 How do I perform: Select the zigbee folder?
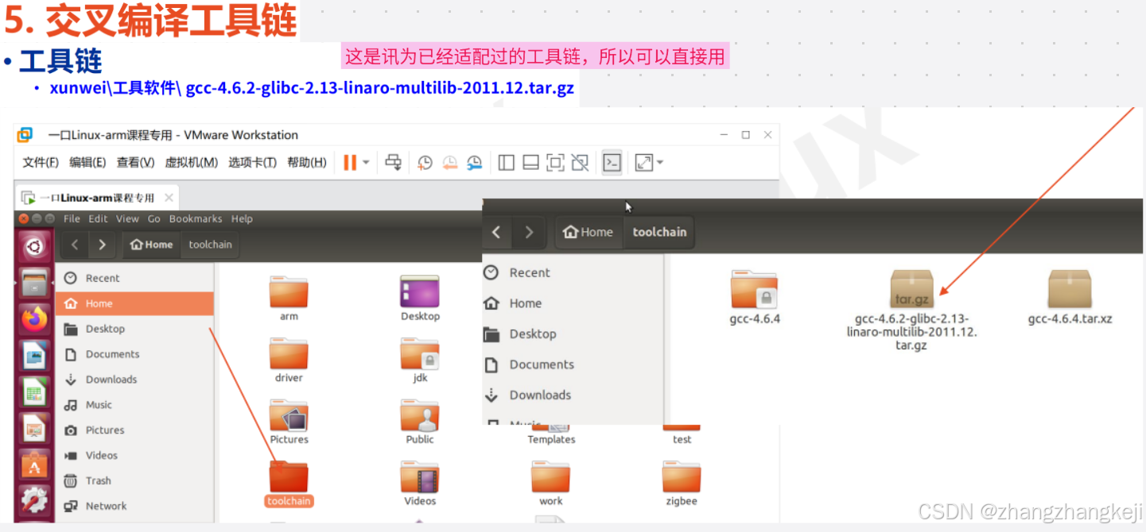point(682,483)
